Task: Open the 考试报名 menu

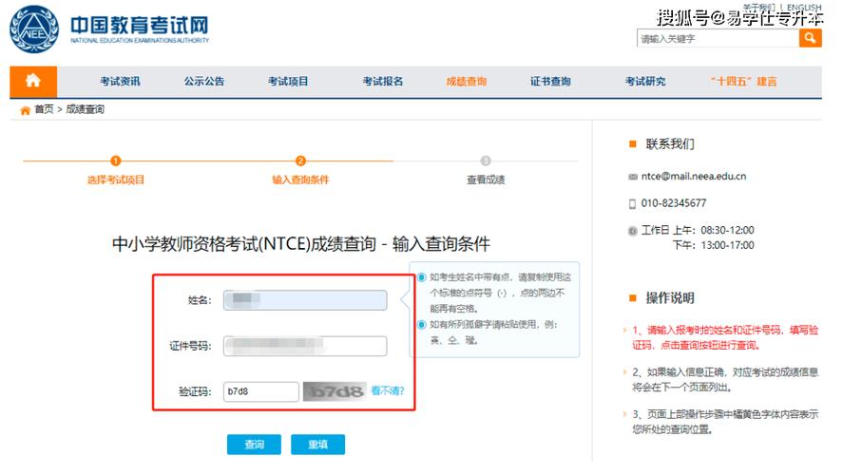Action: 383,81
